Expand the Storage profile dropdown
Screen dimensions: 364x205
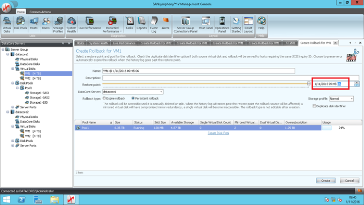pos(351,98)
